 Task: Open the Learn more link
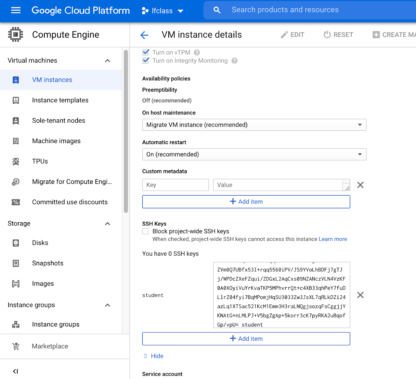(x=333, y=239)
